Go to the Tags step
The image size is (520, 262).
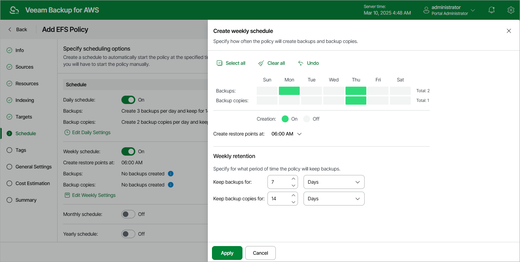tap(21, 150)
